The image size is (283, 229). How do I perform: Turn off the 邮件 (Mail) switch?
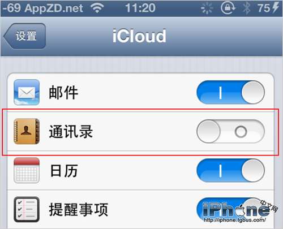coord(230,92)
